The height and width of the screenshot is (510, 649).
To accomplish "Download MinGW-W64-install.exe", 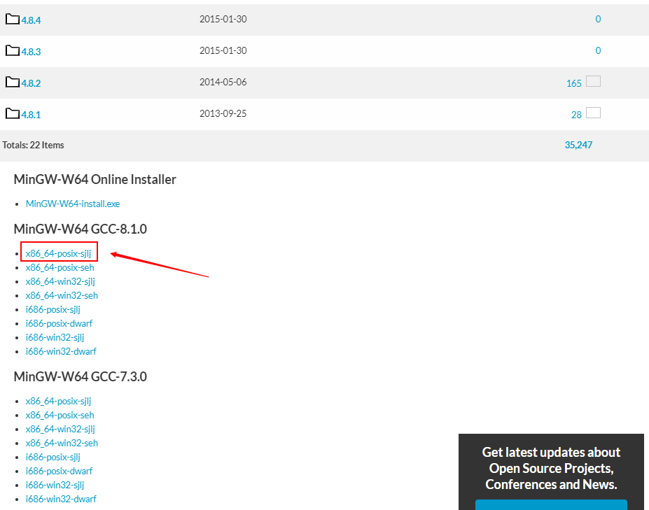I will coord(73,204).
